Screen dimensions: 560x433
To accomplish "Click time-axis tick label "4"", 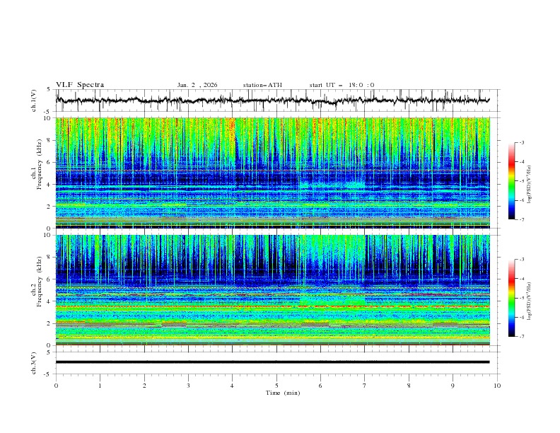I will pos(232,386).
